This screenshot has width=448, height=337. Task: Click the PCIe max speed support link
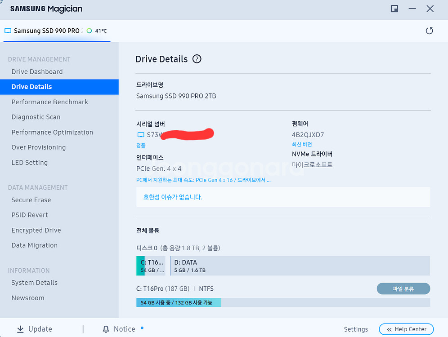pos(203,180)
